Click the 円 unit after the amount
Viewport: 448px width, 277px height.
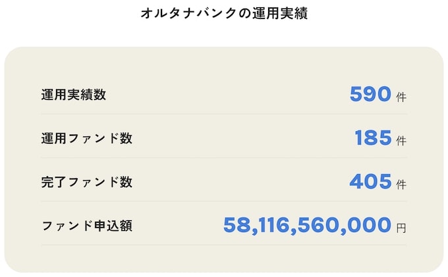tap(402, 228)
